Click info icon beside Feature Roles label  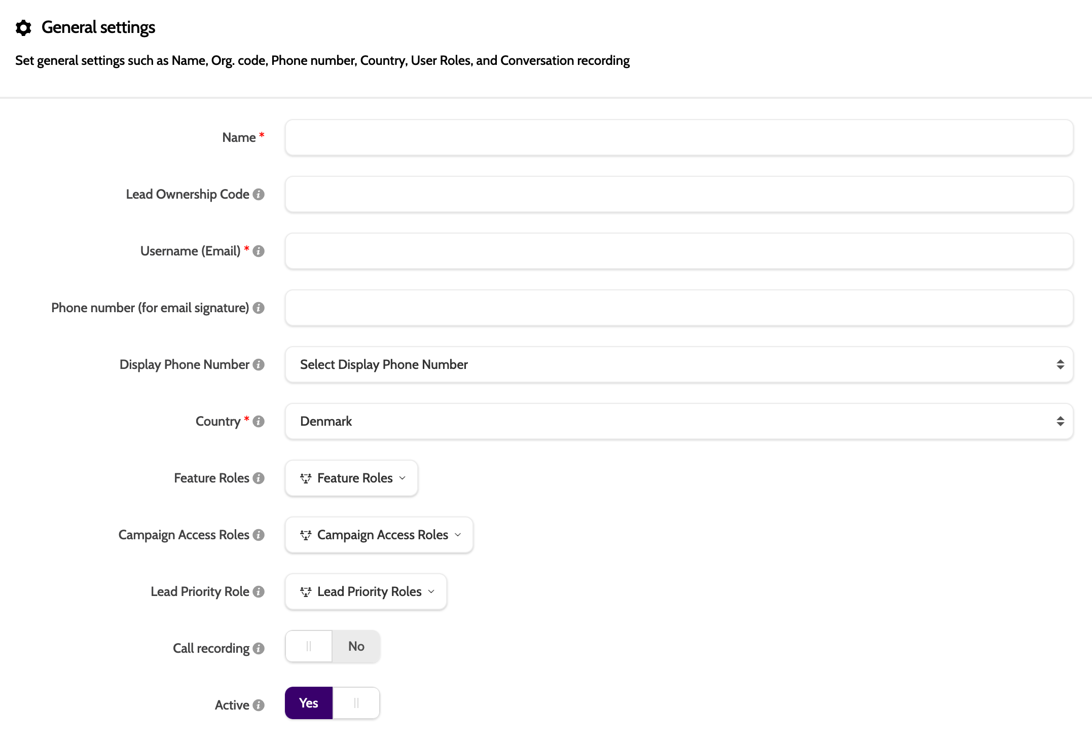(x=259, y=478)
